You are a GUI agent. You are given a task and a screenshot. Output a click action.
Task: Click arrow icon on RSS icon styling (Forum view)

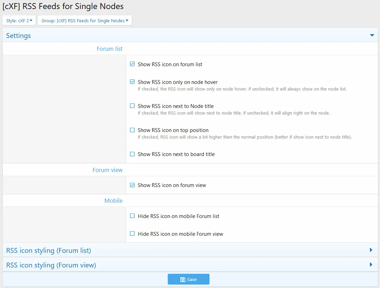(371, 265)
